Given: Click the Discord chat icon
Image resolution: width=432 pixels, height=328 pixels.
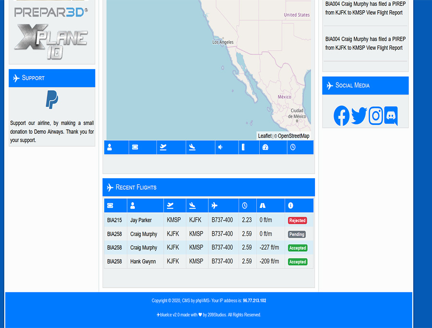Looking at the screenshot, I should click(x=391, y=116).
